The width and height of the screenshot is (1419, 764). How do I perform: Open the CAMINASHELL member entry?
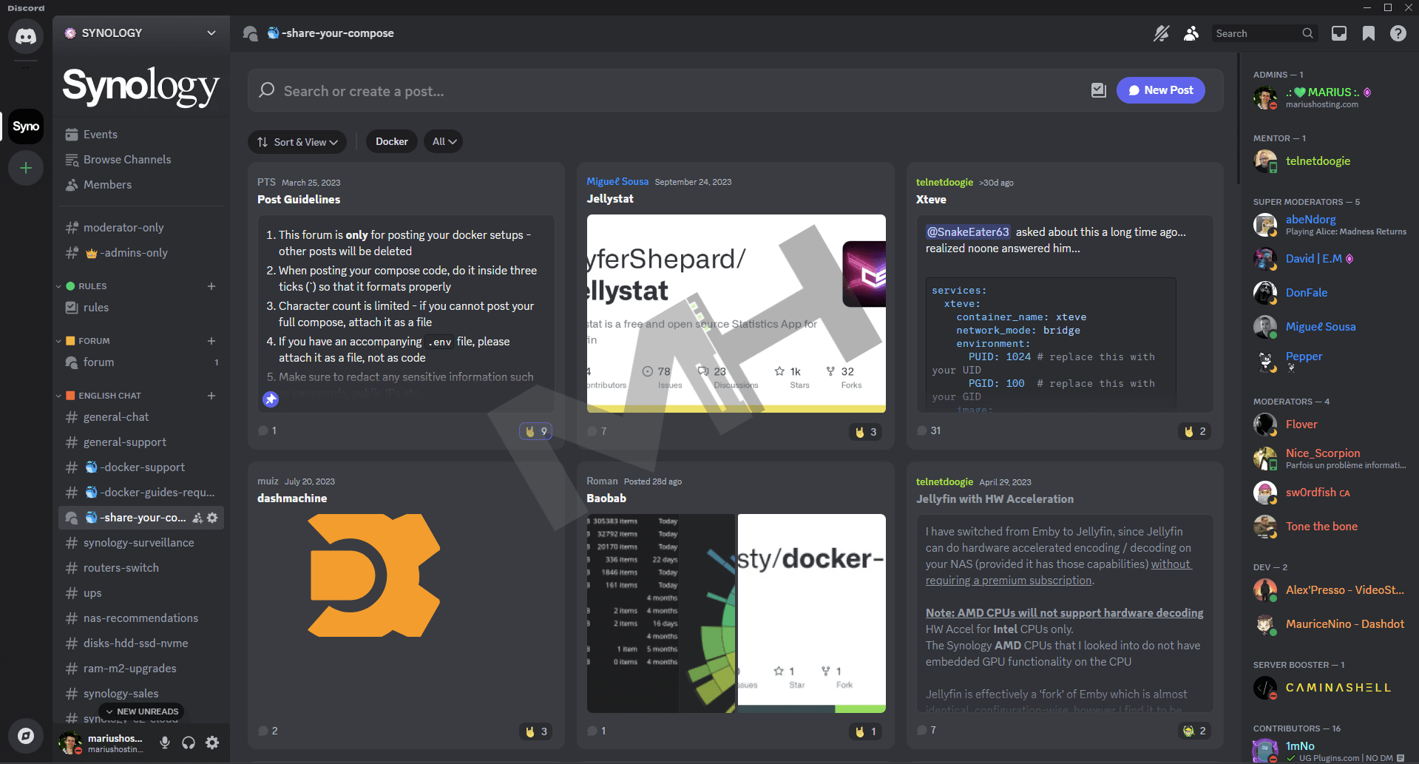point(1329,688)
